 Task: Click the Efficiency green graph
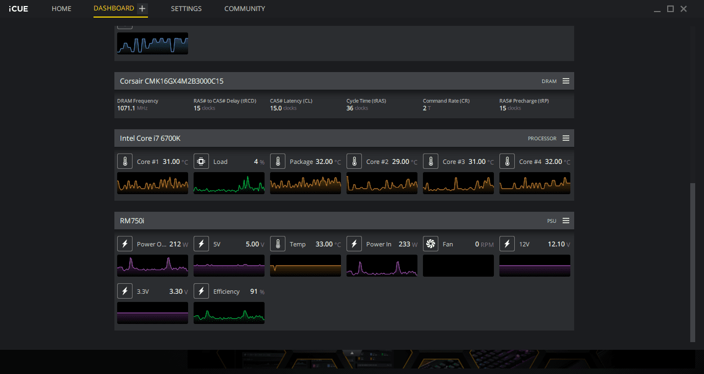[x=229, y=313]
